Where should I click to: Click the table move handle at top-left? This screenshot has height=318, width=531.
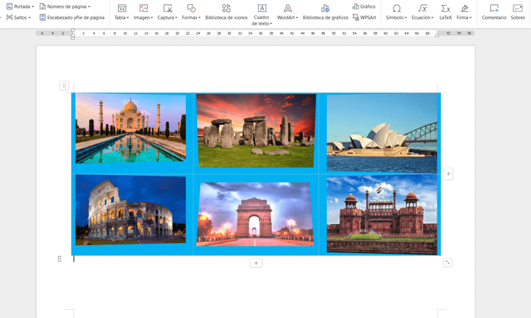[x=64, y=86]
